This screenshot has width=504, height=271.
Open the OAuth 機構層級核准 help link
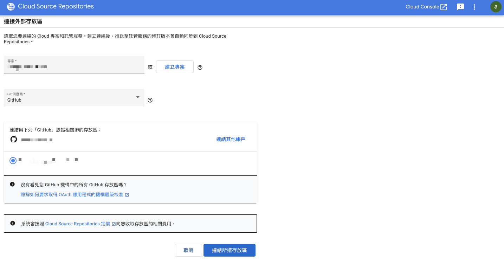tap(75, 194)
